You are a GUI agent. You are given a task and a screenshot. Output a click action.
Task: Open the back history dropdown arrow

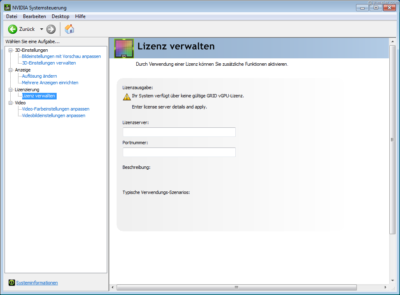click(41, 29)
